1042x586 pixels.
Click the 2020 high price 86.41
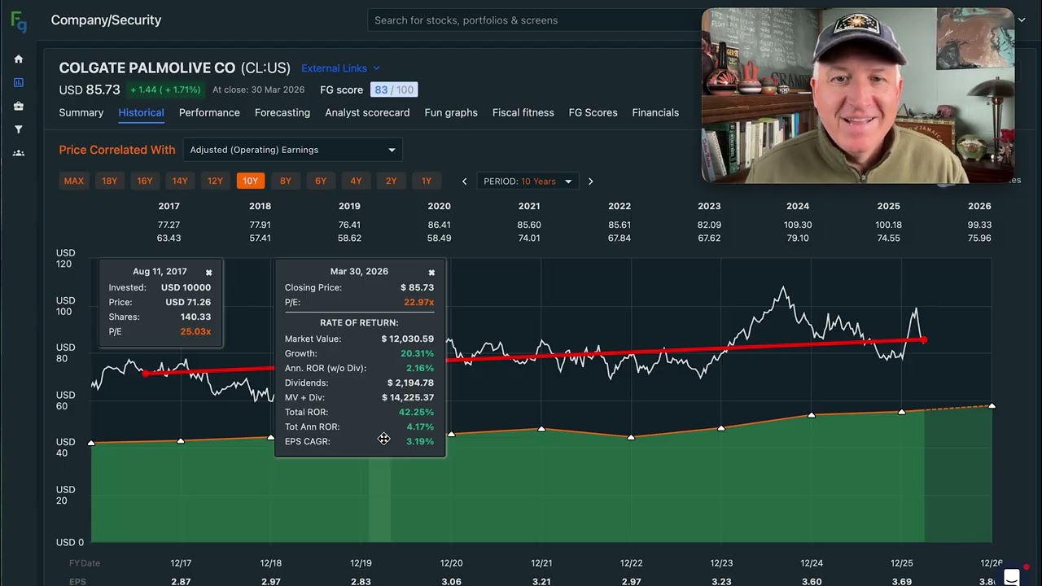[x=439, y=225]
